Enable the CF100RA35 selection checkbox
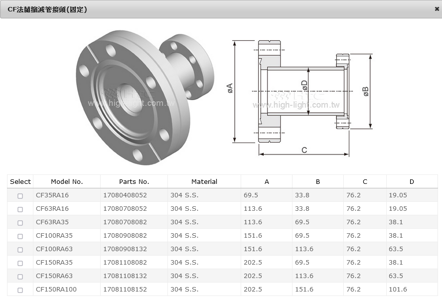 pos(20,236)
